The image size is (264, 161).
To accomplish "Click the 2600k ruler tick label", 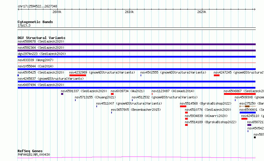I will (x=57, y=12).
